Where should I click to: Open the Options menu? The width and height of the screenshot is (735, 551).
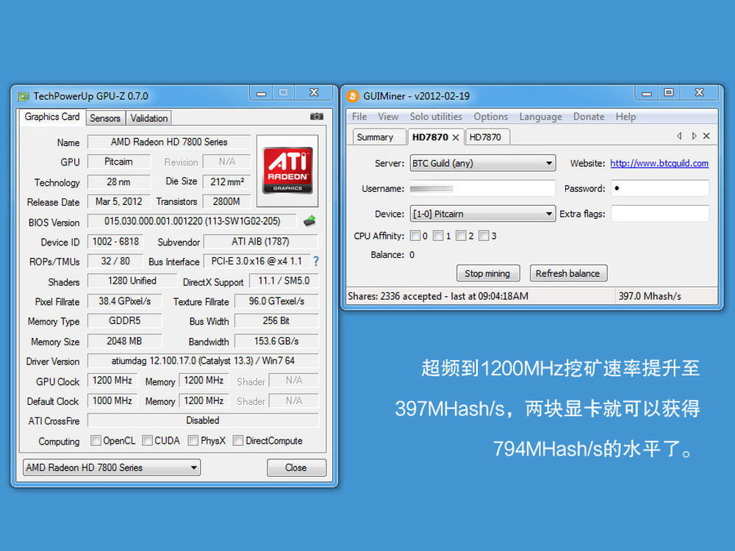(x=491, y=117)
